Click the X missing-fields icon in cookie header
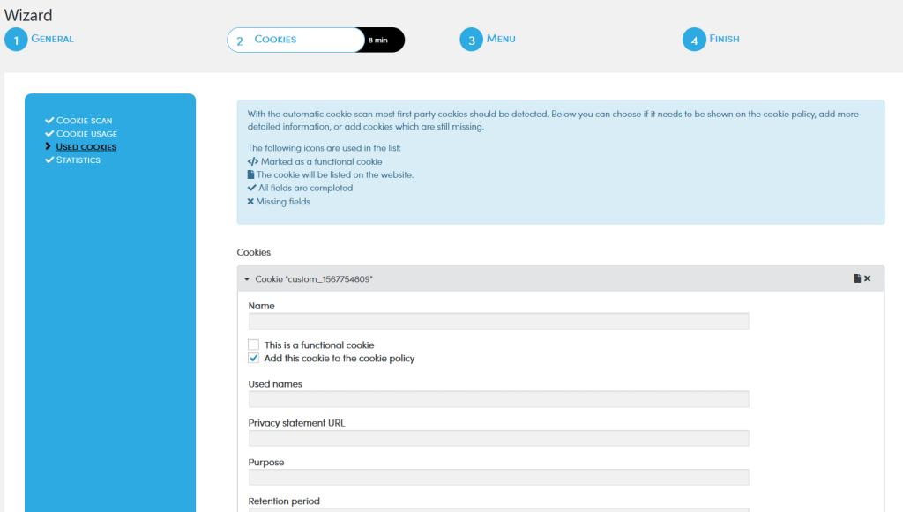 pos(868,278)
